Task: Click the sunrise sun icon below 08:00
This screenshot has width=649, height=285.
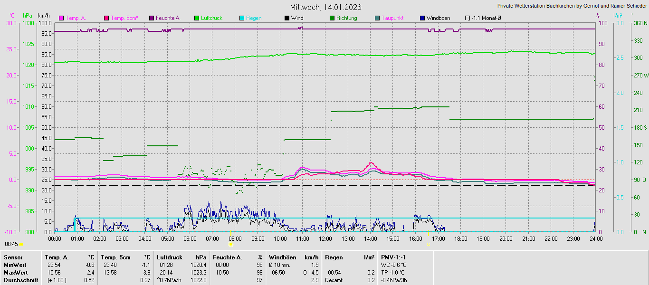Action: 231,244
